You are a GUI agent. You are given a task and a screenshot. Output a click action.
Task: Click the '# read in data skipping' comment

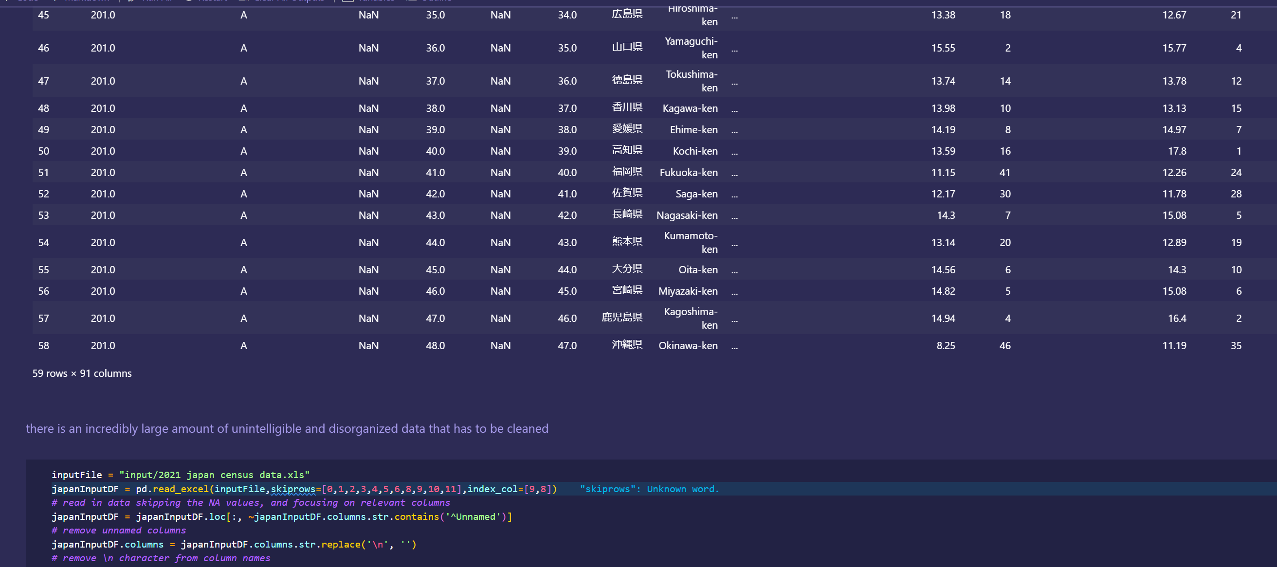(251, 503)
